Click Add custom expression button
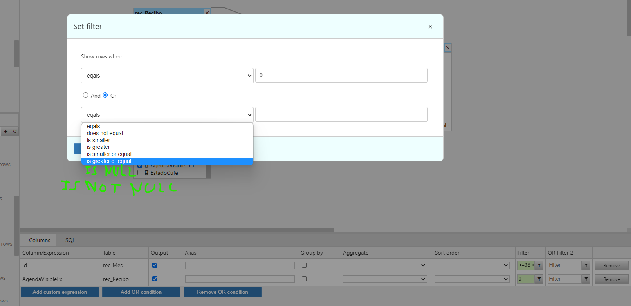631x306 pixels. pyautogui.click(x=60, y=292)
